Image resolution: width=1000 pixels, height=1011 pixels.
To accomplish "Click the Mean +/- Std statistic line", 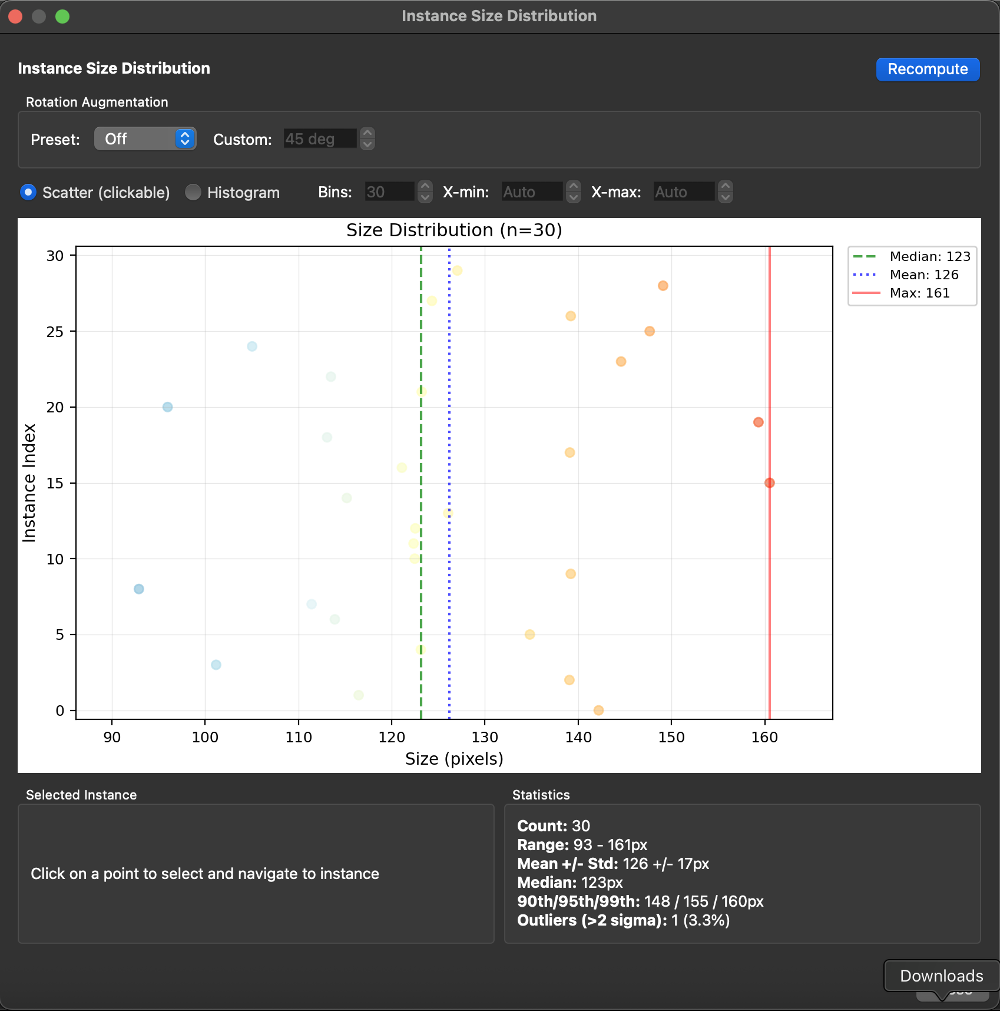I will (x=613, y=864).
